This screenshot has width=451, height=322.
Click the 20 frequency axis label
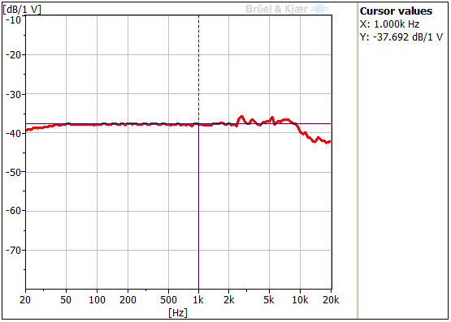pos(25,300)
